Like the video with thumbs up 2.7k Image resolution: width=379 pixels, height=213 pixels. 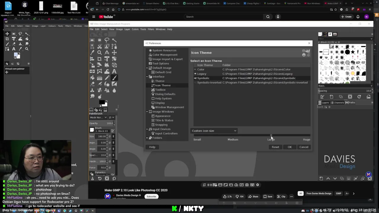(227, 196)
